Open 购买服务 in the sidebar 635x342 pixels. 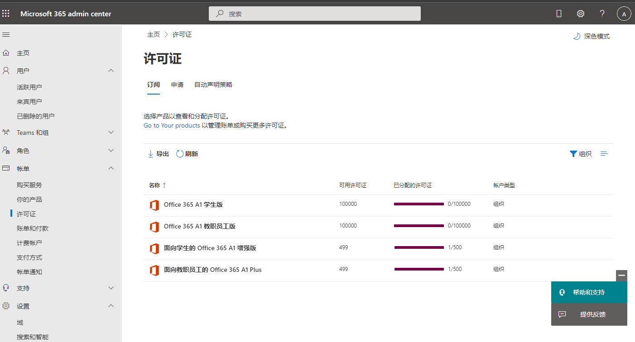pos(29,185)
